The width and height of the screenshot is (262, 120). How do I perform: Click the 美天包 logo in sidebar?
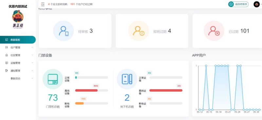click(x=18, y=19)
